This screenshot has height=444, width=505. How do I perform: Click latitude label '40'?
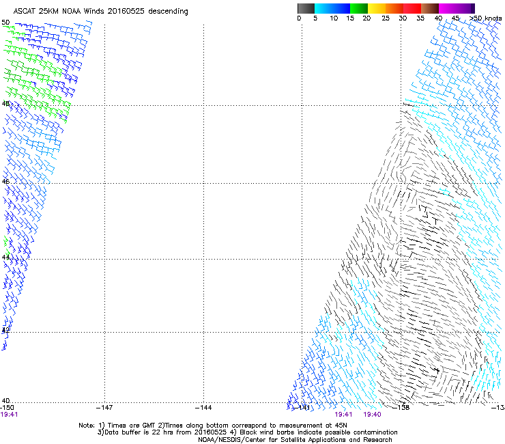click(x=5, y=400)
